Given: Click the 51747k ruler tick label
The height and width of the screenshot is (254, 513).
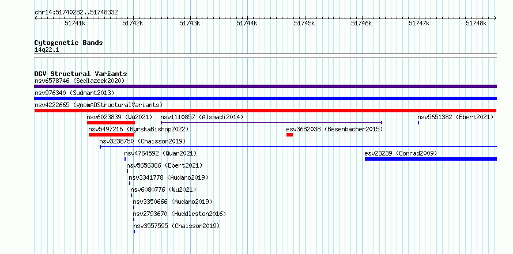Looking at the screenshot, I should [420, 23].
